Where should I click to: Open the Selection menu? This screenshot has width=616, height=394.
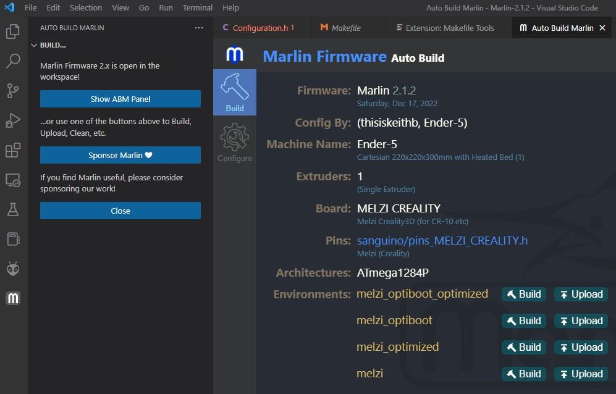coord(86,7)
